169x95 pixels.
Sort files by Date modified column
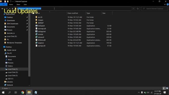pyautogui.click(x=73, y=13)
